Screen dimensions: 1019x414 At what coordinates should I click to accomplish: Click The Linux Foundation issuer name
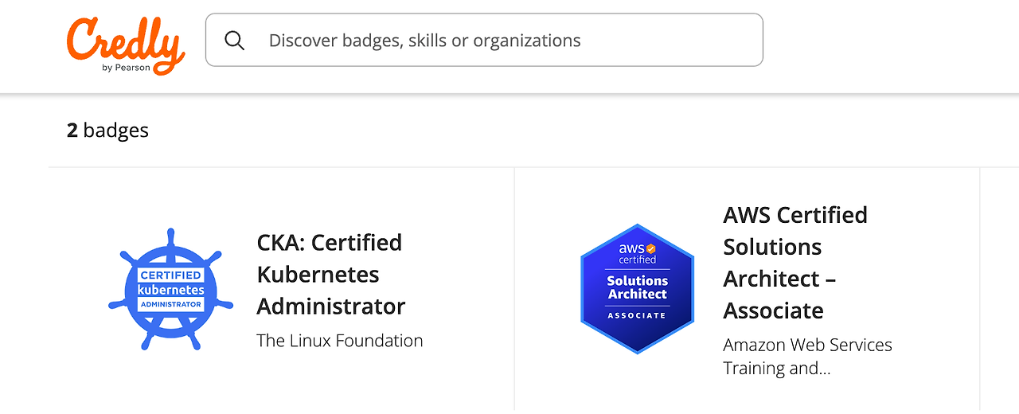(x=339, y=341)
